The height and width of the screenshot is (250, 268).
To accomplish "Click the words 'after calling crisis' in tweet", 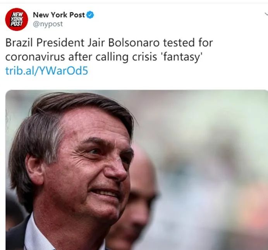I will point(113,57).
